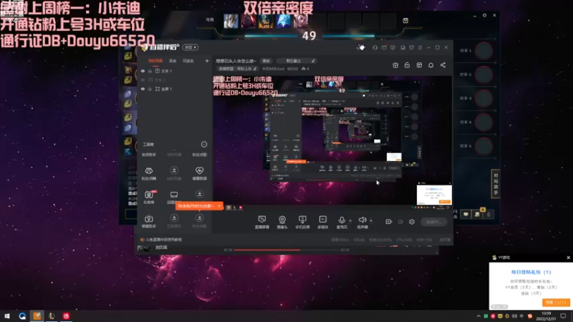Image resolution: width=573 pixels, height=322 pixels.
Task: Click the store icon left of the padlock
Action: click(395, 65)
